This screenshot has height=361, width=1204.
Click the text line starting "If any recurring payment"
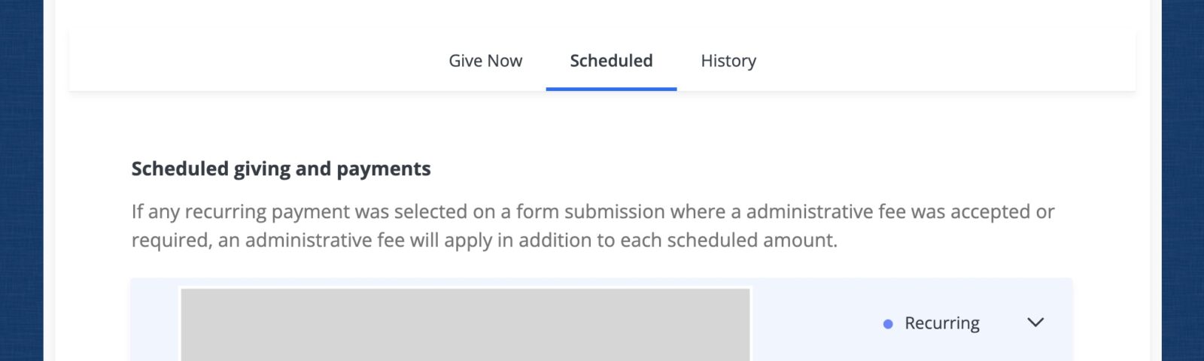(593, 212)
